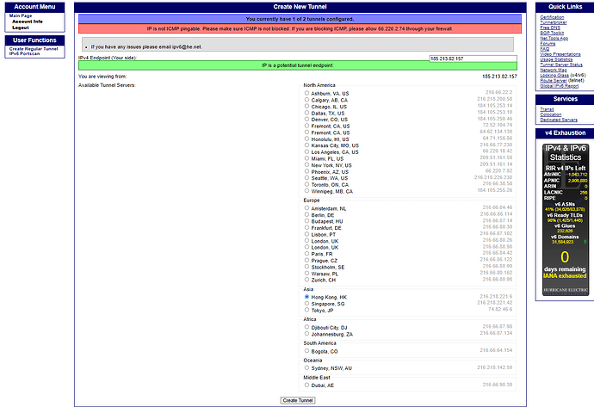
Task: Open the Transit services link
Action: click(547, 109)
